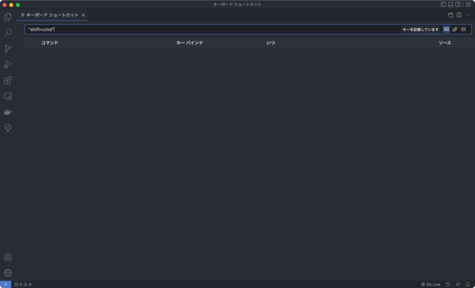Open the Manage settings gear menu

[x=7, y=273]
